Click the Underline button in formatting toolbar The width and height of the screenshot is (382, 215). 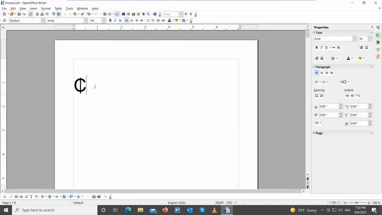(120, 21)
